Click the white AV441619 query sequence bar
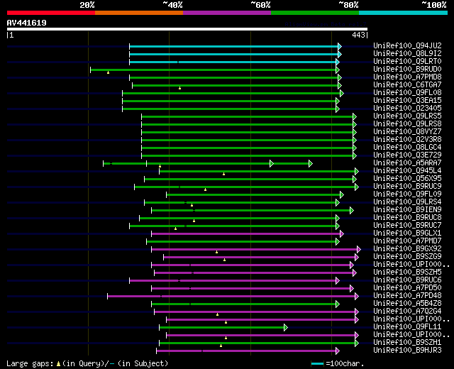Screen dimensions: 454x369 point(187,29)
